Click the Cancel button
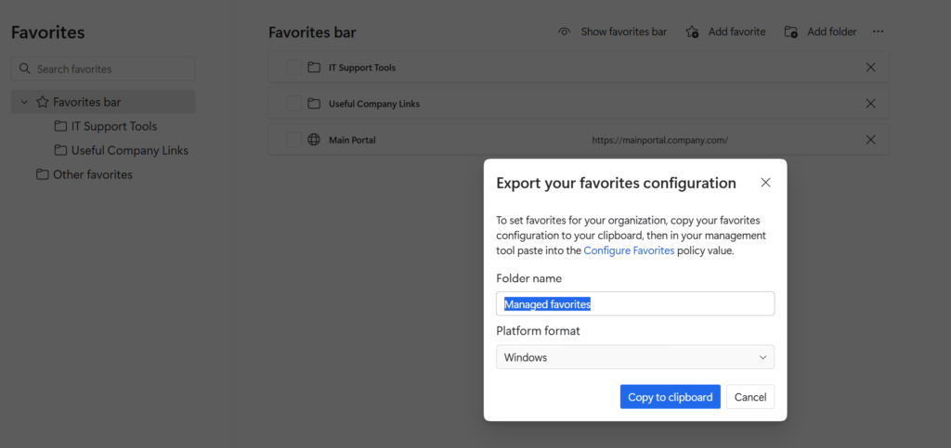This screenshot has height=448, width=951. point(750,397)
